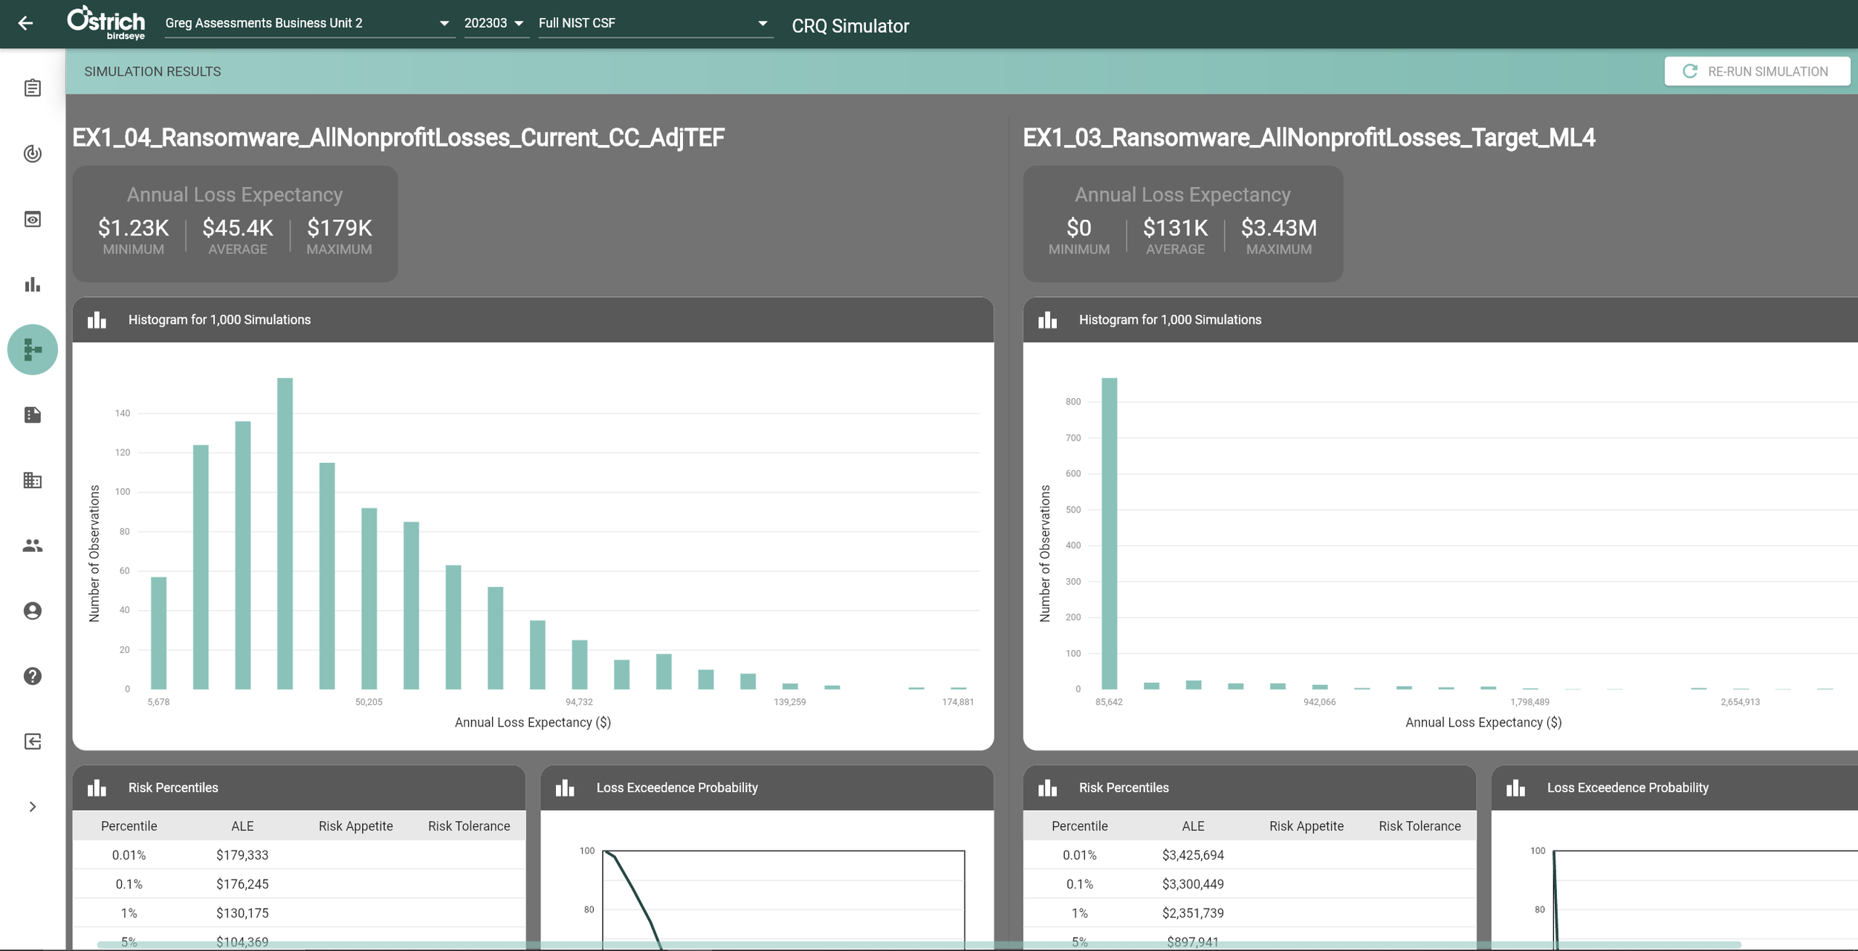The image size is (1858, 951).
Task: Click the help question mark icon
Action: click(33, 676)
